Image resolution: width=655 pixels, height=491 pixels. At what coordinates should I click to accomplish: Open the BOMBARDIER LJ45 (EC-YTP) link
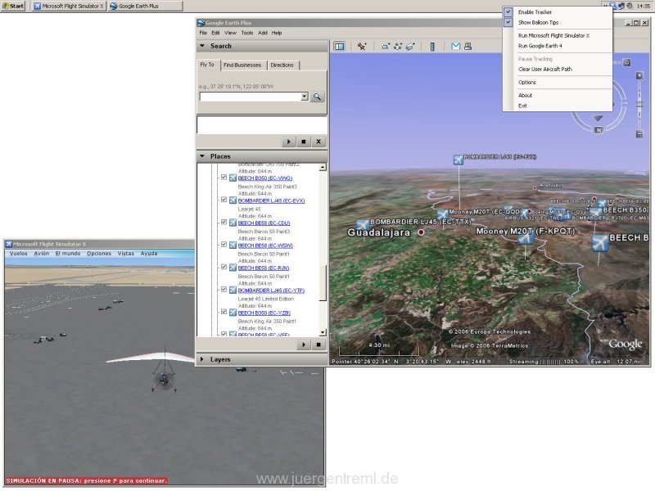coord(271,291)
